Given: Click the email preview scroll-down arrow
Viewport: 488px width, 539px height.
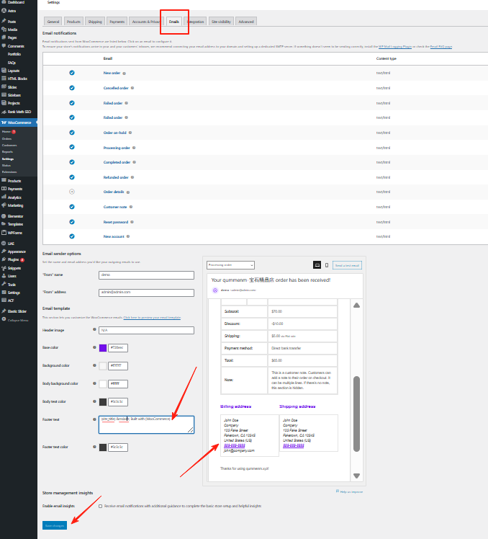Looking at the screenshot, I should click(356, 476).
